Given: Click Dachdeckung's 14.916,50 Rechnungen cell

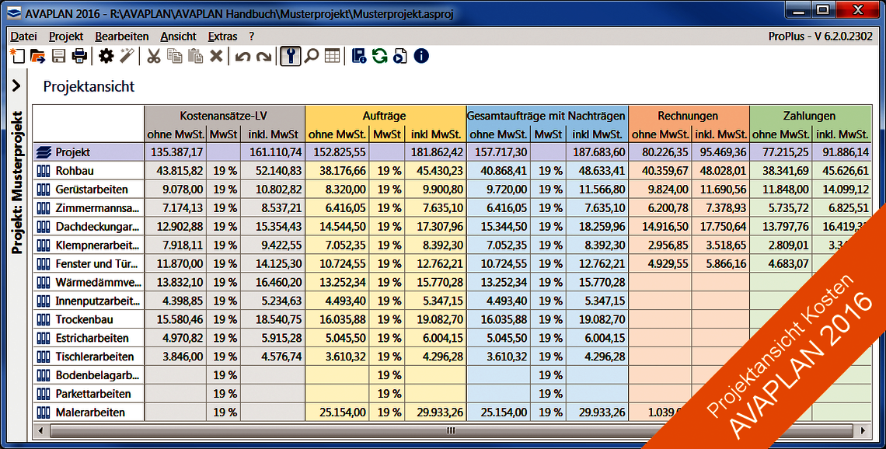Looking at the screenshot, I should point(660,227).
